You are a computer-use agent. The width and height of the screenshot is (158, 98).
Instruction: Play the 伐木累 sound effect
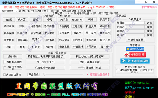[x=22, y=20]
